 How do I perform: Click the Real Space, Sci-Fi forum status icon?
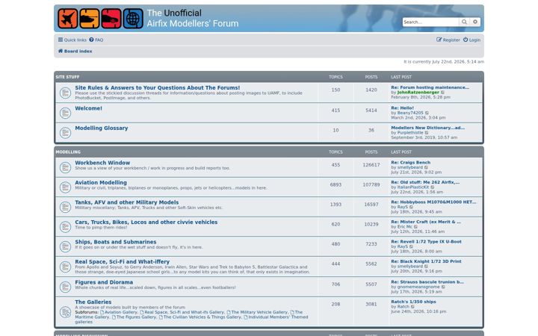point(65,267)
